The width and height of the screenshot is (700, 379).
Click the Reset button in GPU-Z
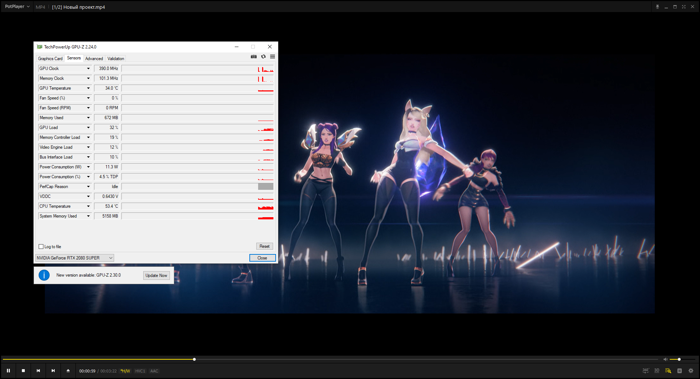click(x=265, y=246)
